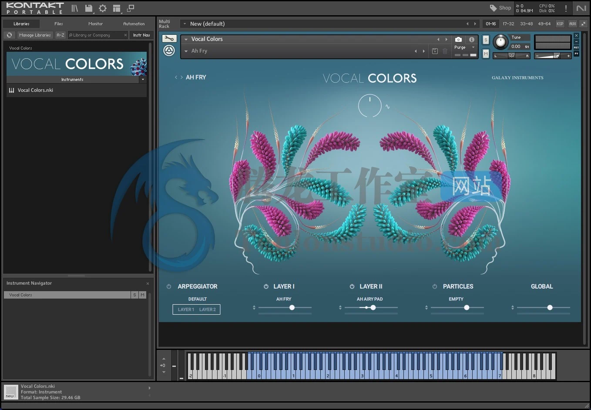The image size is (591, 410).
Task: Click the previous preset chevron beside AH FRY
Action: tap(176, 77)
